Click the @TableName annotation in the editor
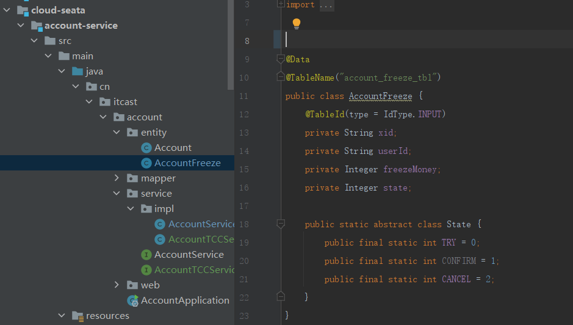Screen dimensions: 573x325 310,78
